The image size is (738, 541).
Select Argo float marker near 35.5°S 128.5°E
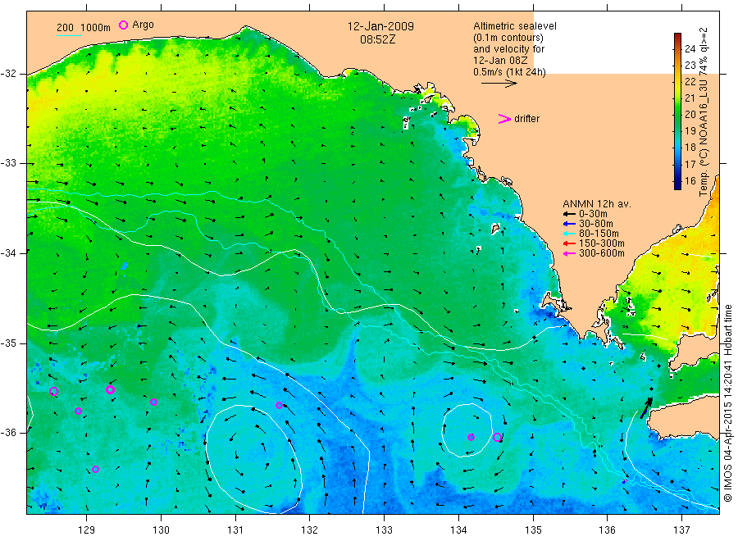53,391
